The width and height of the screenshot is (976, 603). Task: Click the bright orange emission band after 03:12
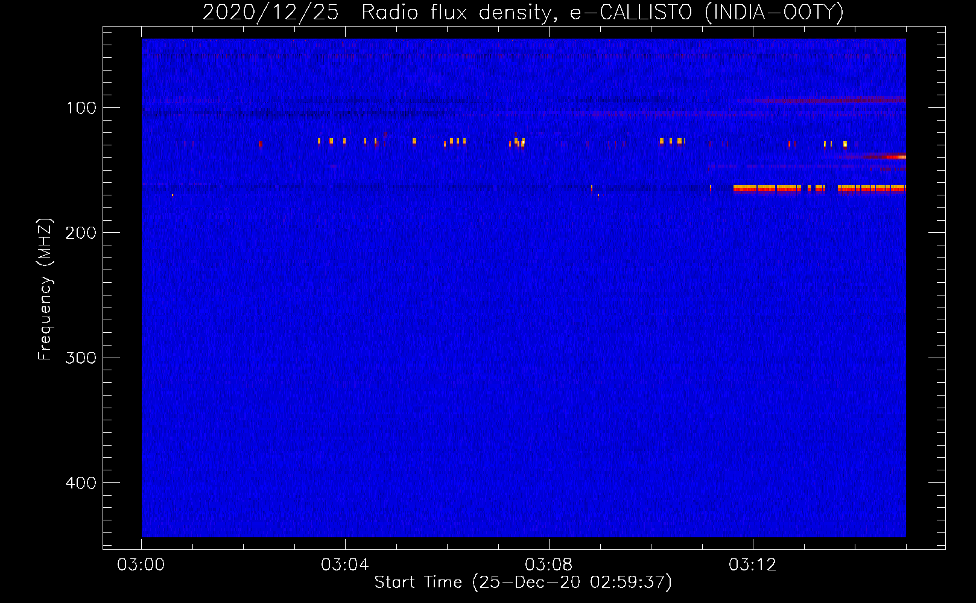pos(819,189)
